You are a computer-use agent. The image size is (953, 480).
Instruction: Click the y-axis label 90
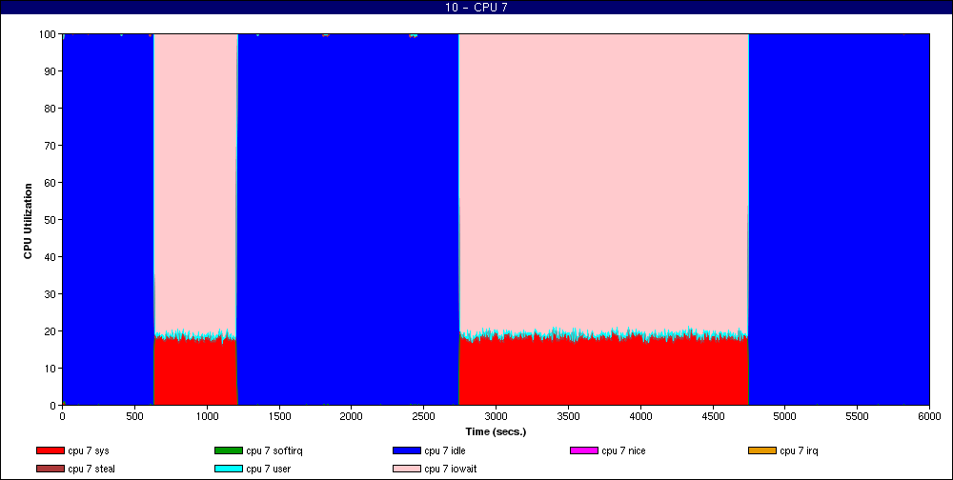tap(51, 71)
